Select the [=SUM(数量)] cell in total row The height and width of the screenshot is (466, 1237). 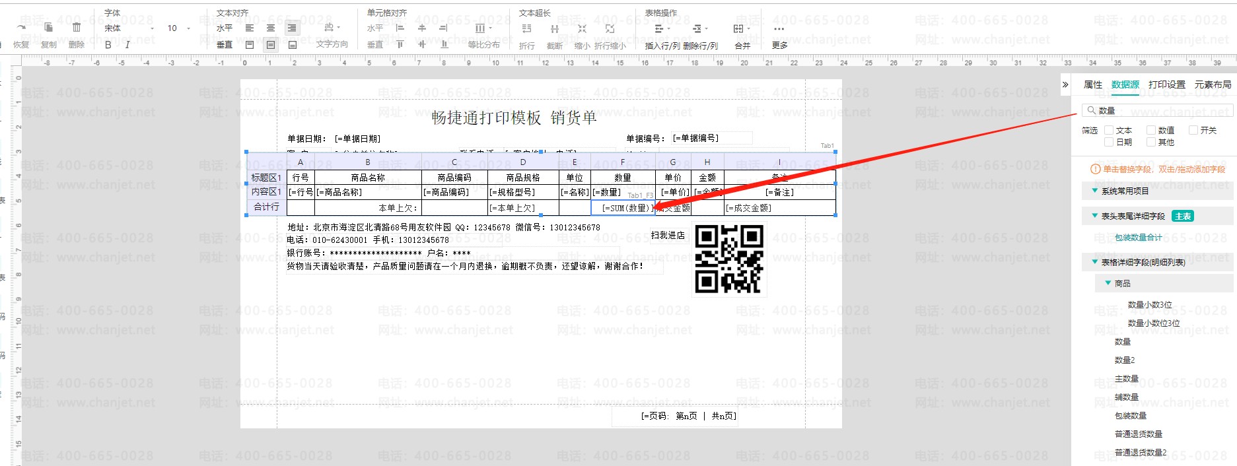(623, 208)
